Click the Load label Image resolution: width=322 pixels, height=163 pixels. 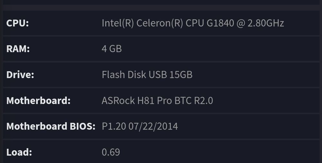pyautogui.click(x=19, y=152)
